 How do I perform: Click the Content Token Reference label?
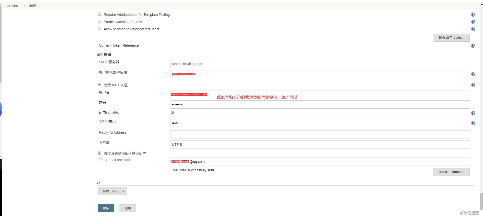tap(119, 45)
